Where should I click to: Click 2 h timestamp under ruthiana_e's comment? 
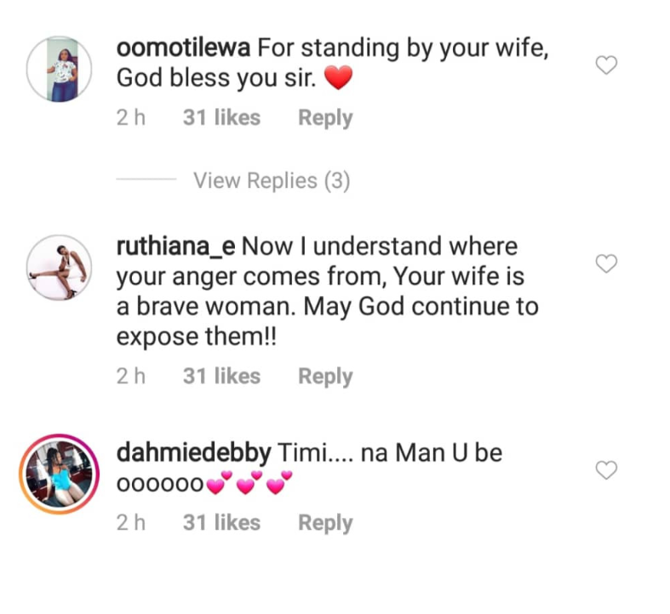[131, 377]
